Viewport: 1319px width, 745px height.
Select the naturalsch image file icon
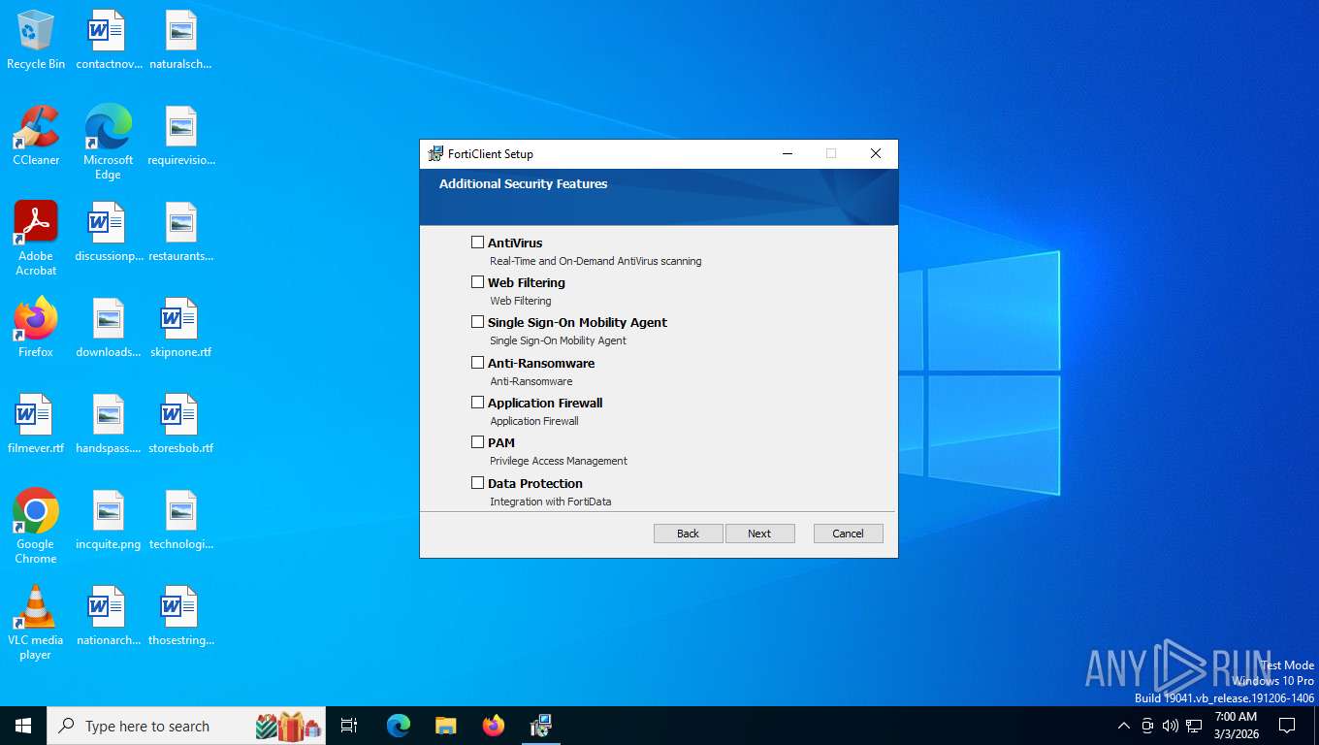pyautogui.click(x=180, y=40)
